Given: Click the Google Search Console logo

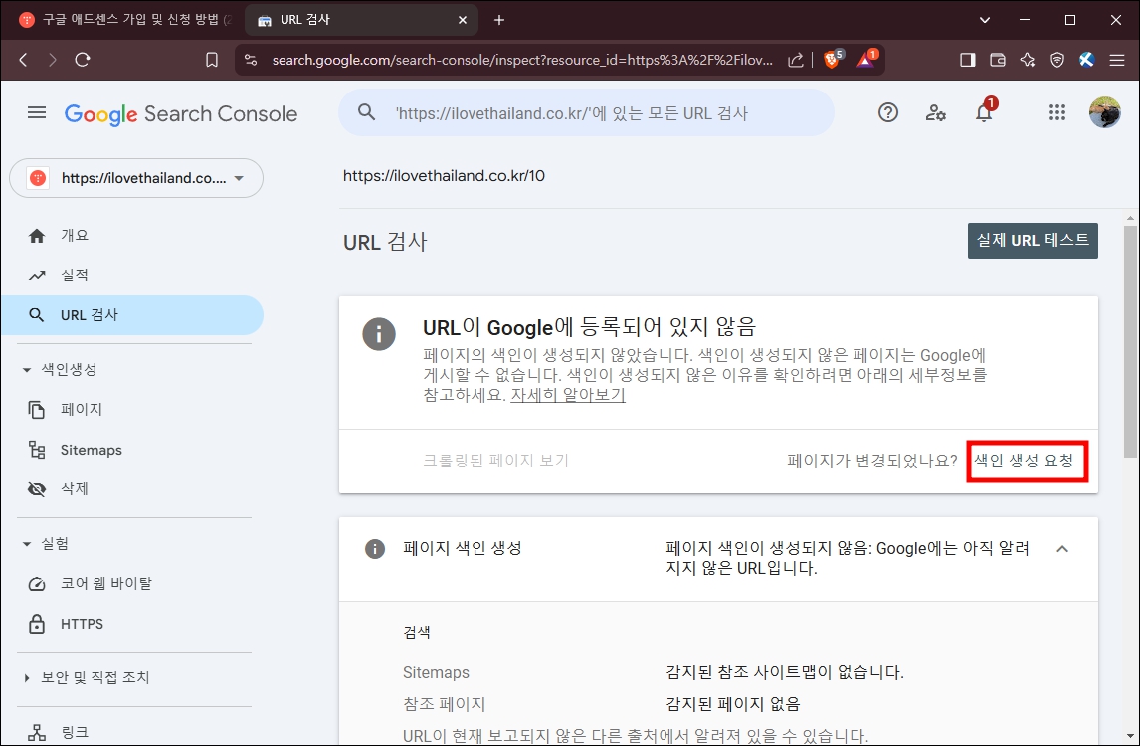Looking at the screenshot, I should pos(181,114).
